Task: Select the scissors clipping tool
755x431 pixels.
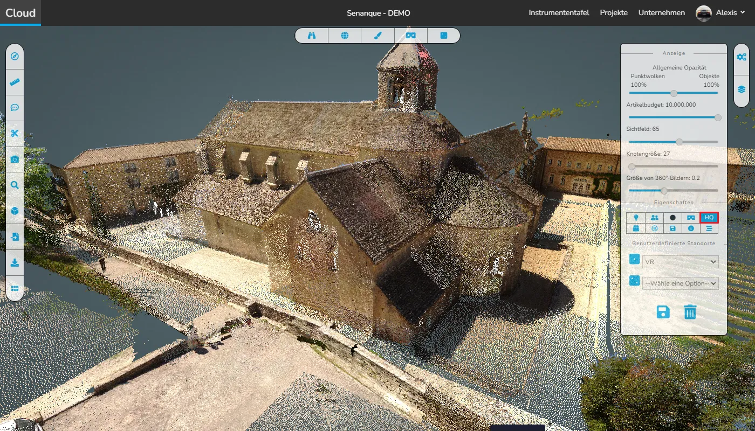Action: pyautogui.click(x=15, y=133)
